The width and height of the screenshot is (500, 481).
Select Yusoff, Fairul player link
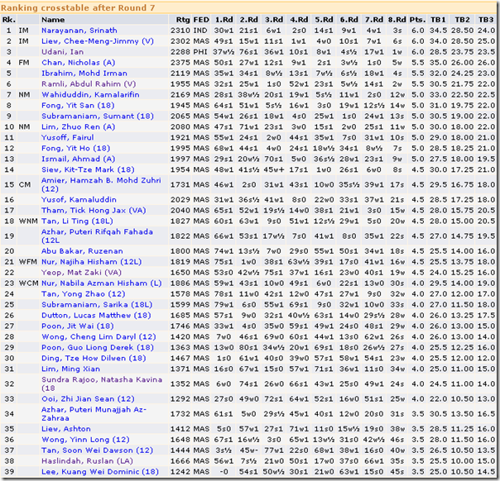68,137
